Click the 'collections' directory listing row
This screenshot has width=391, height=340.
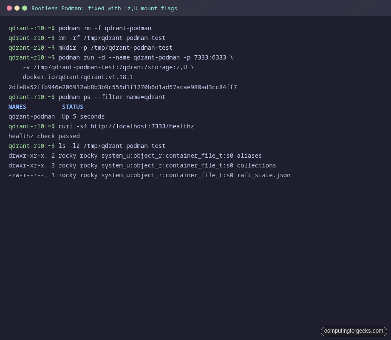142,165
